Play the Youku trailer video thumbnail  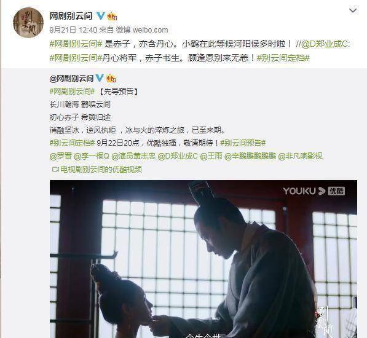coord(203,259)
